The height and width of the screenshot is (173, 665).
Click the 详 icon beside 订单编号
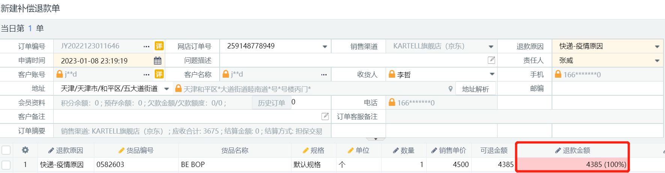click(159, 46)
